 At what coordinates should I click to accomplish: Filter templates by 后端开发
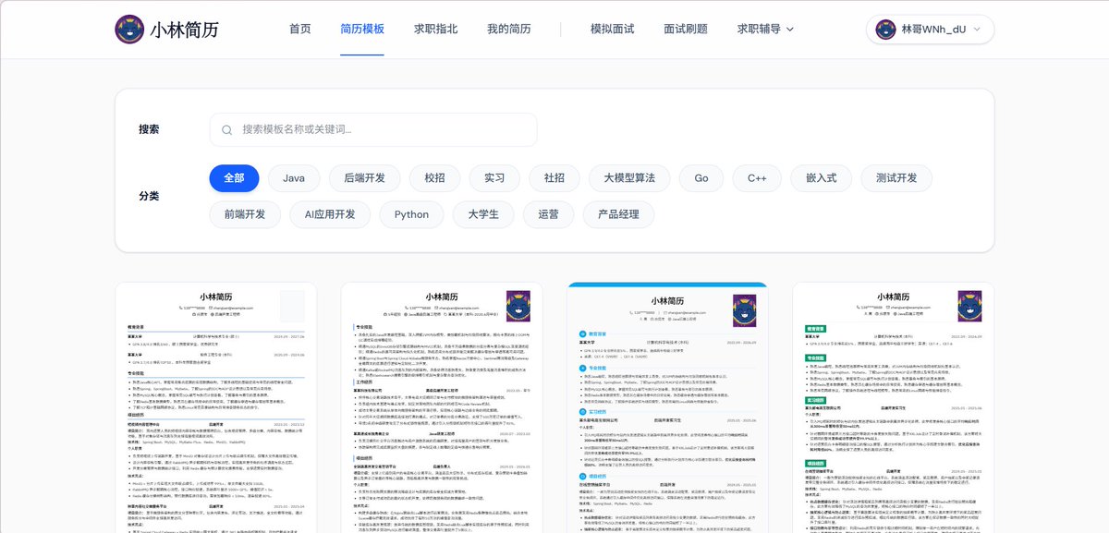click(364, 178)
